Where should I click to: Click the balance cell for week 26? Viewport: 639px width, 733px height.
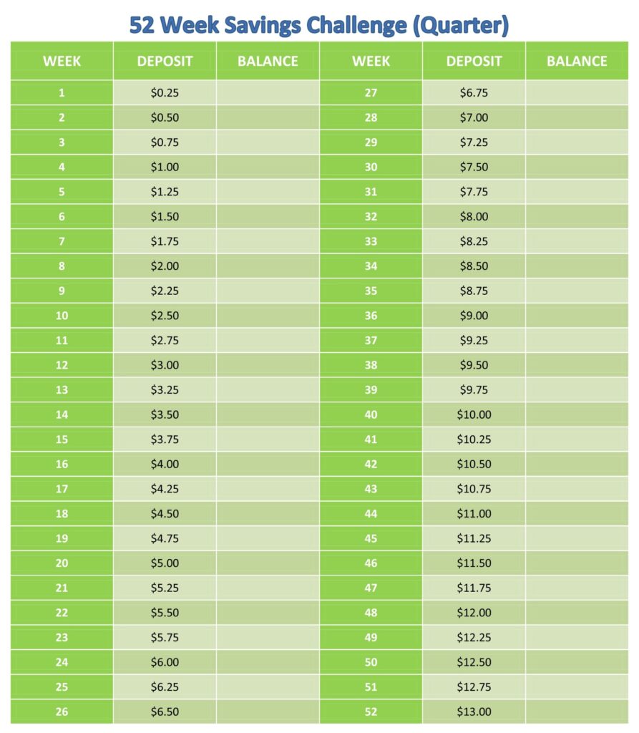268,712
